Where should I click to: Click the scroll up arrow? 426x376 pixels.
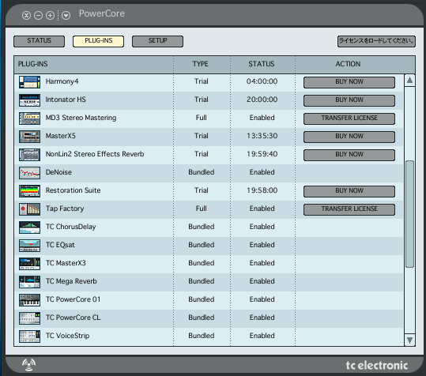click(x=409, y=81)
